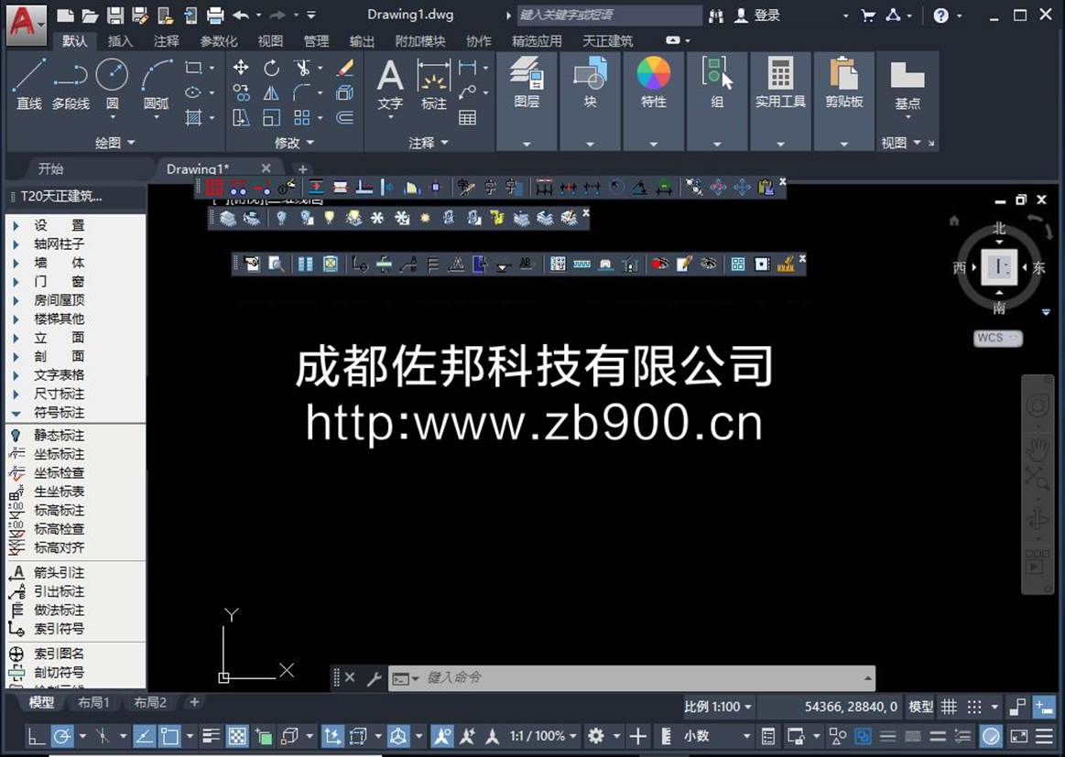Click the keyword search box in title bar
Screen dimensions: 1065x757
pyautogui.click(x=609, y=15)
